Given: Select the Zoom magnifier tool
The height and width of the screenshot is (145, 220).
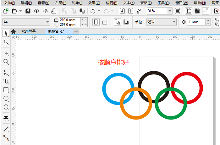Looking at the screenshot, I should coord(6,62).
